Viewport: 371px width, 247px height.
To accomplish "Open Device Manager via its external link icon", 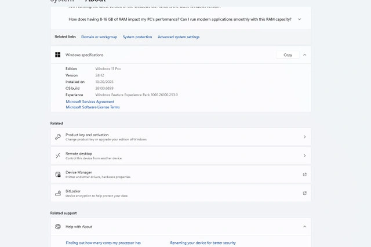I will [305, 175].
